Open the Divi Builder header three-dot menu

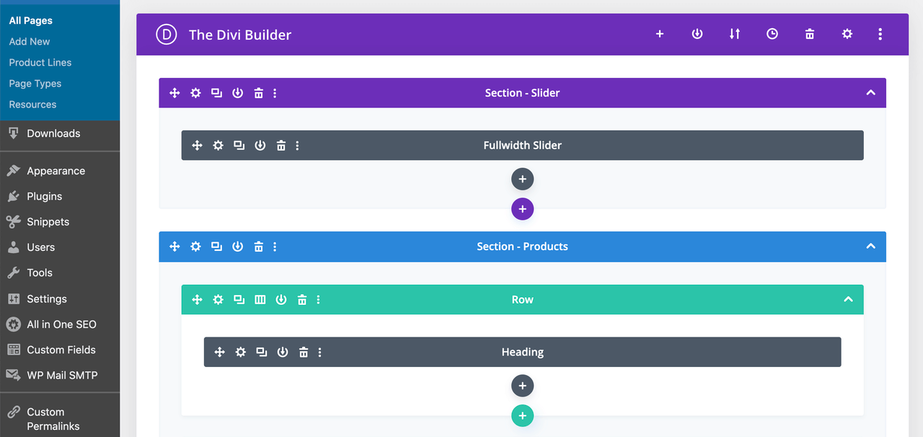point(880,34)
